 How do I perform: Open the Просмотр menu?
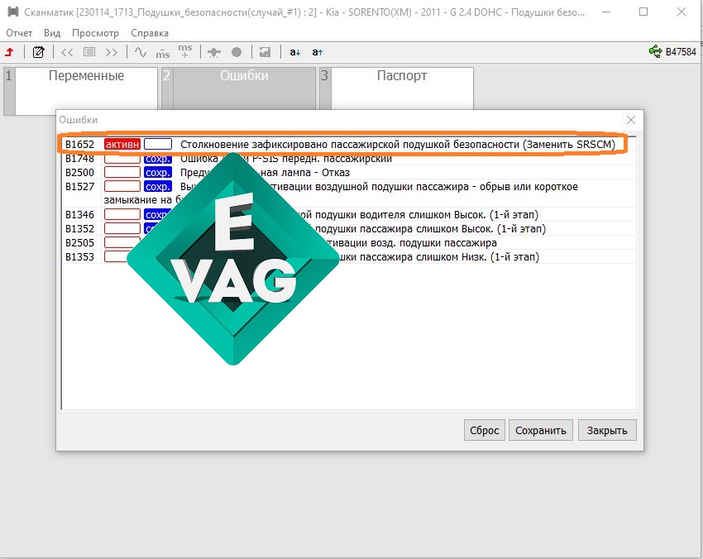(95, 33)
